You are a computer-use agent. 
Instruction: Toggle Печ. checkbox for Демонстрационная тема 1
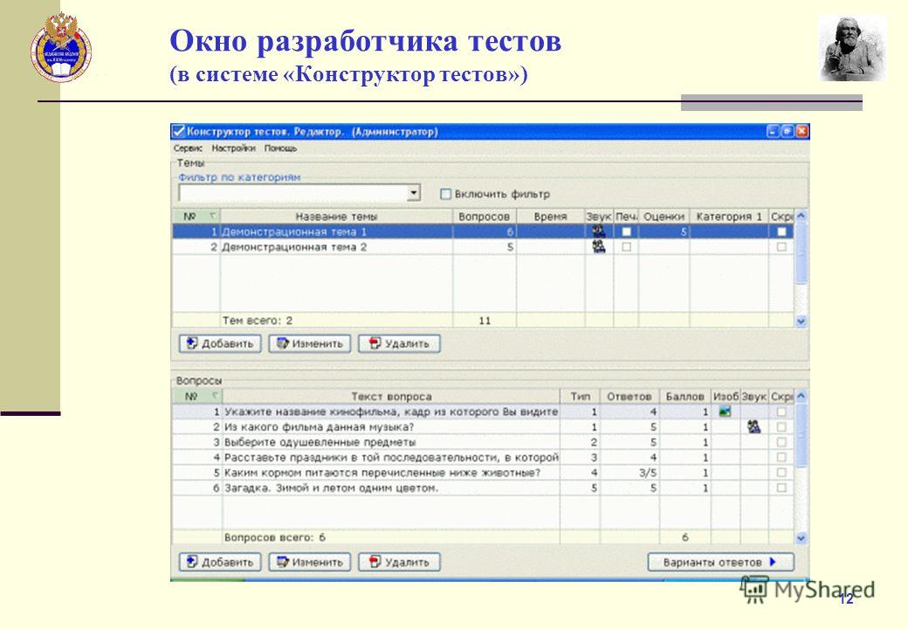626,232
